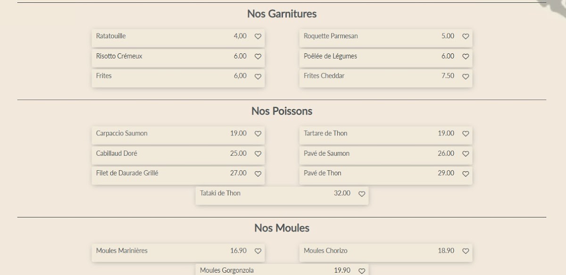Image resolution: width=566 pixels, height=275 pixels.
Task: Tap the heart beside Frites Cheddar
Action: pos(466,76)
